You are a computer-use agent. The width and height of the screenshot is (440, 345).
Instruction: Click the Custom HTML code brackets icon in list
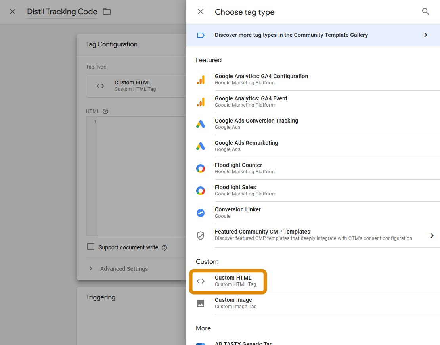point(201,281)
